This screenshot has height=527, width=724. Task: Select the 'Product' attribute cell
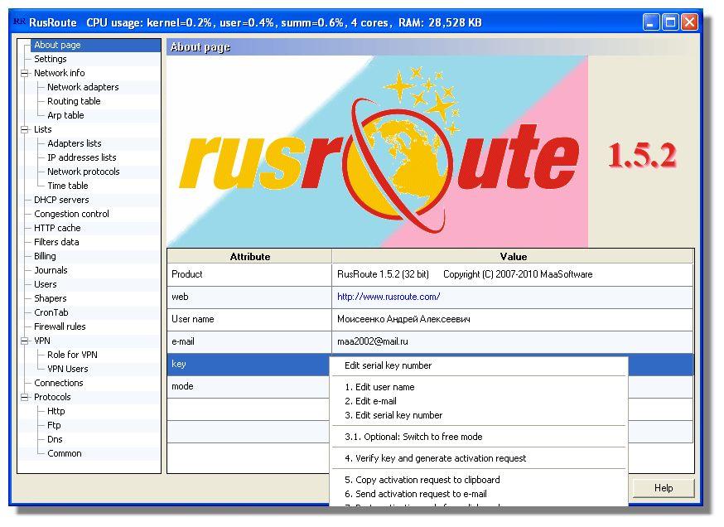click(250, 274)
